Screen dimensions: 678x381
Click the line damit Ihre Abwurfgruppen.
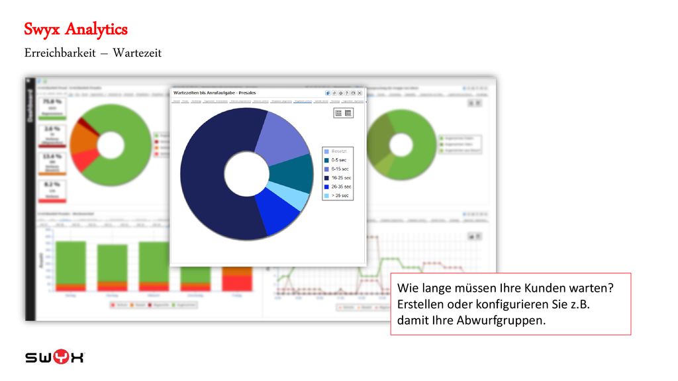pyautogui.click(x=471, y=320)
